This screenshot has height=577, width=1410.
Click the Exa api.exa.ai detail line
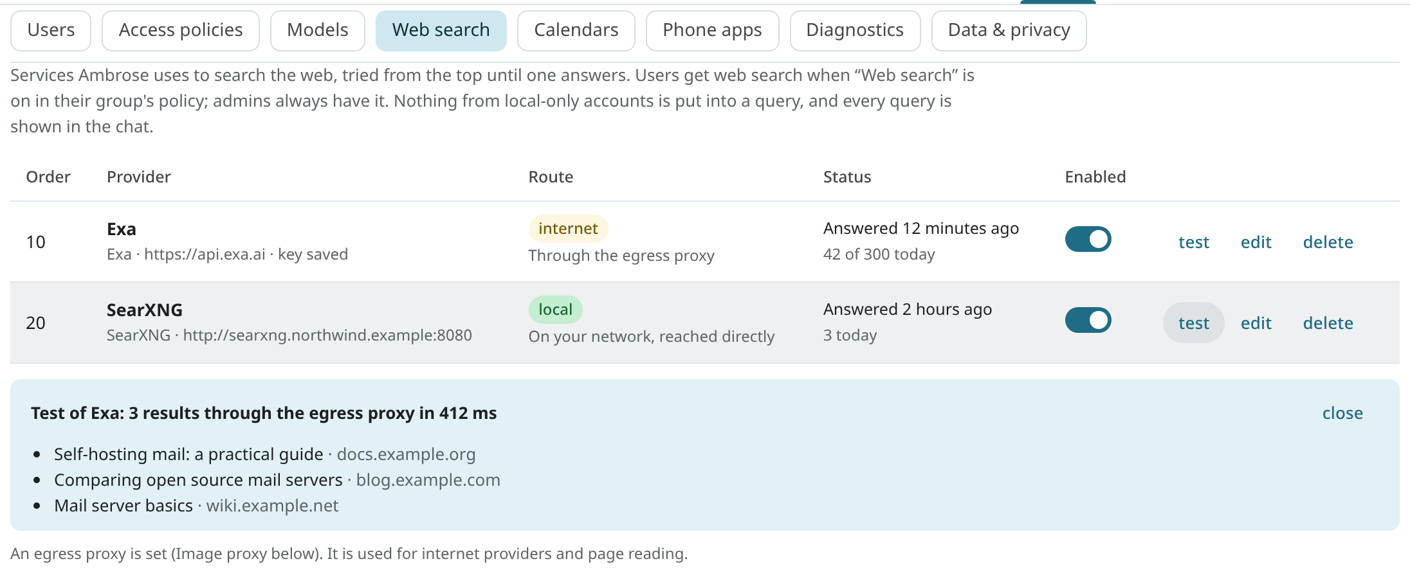pos(227,254)
